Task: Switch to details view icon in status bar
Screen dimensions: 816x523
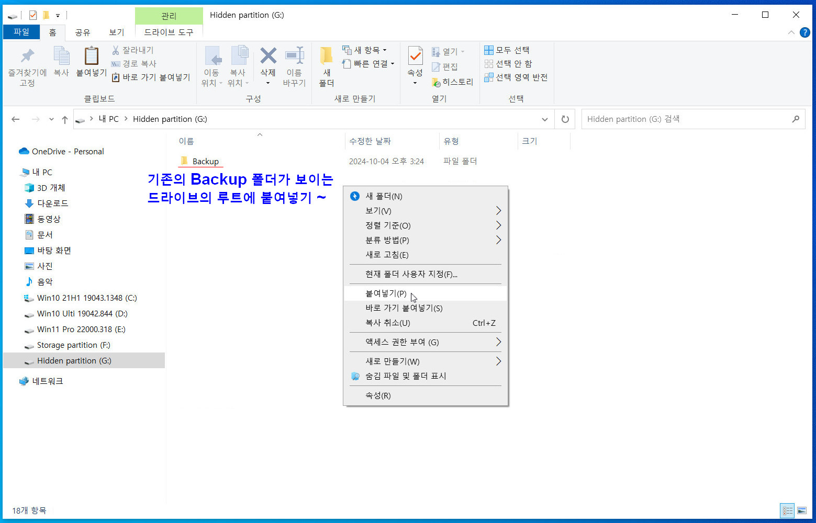Action: pyautogui.click(x=787, y=510)
